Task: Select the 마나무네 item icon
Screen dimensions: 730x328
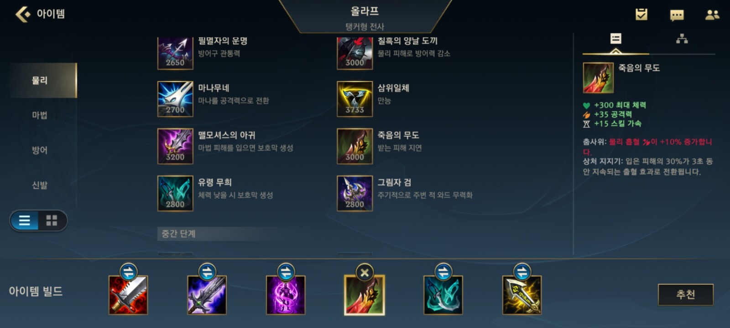Action: coord(175,99)
